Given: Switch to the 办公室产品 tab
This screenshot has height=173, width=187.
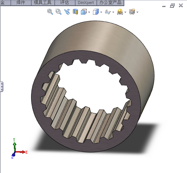Looking at the screenshot, I should coord(110,3).
